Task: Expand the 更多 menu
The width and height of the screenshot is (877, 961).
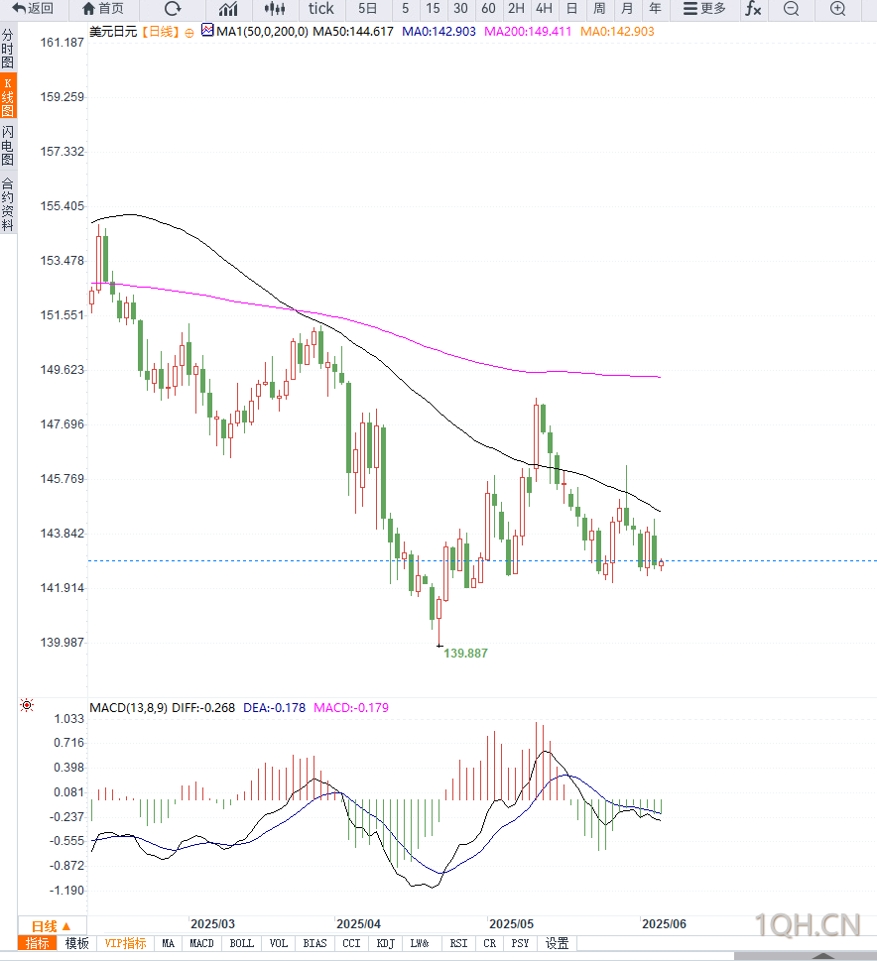Action: click(x=704, y=9)
